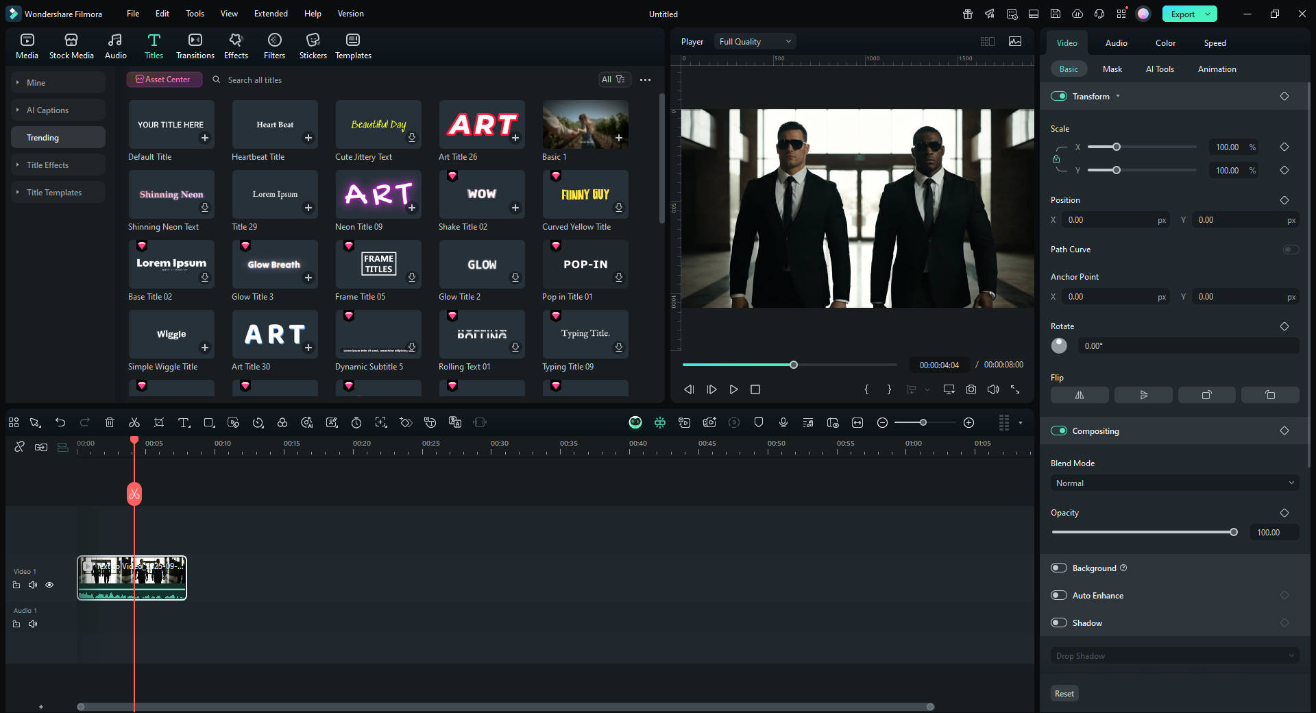Select the Trending category
This screenshot has height=713, width=1316.
[x=58, y=138]
